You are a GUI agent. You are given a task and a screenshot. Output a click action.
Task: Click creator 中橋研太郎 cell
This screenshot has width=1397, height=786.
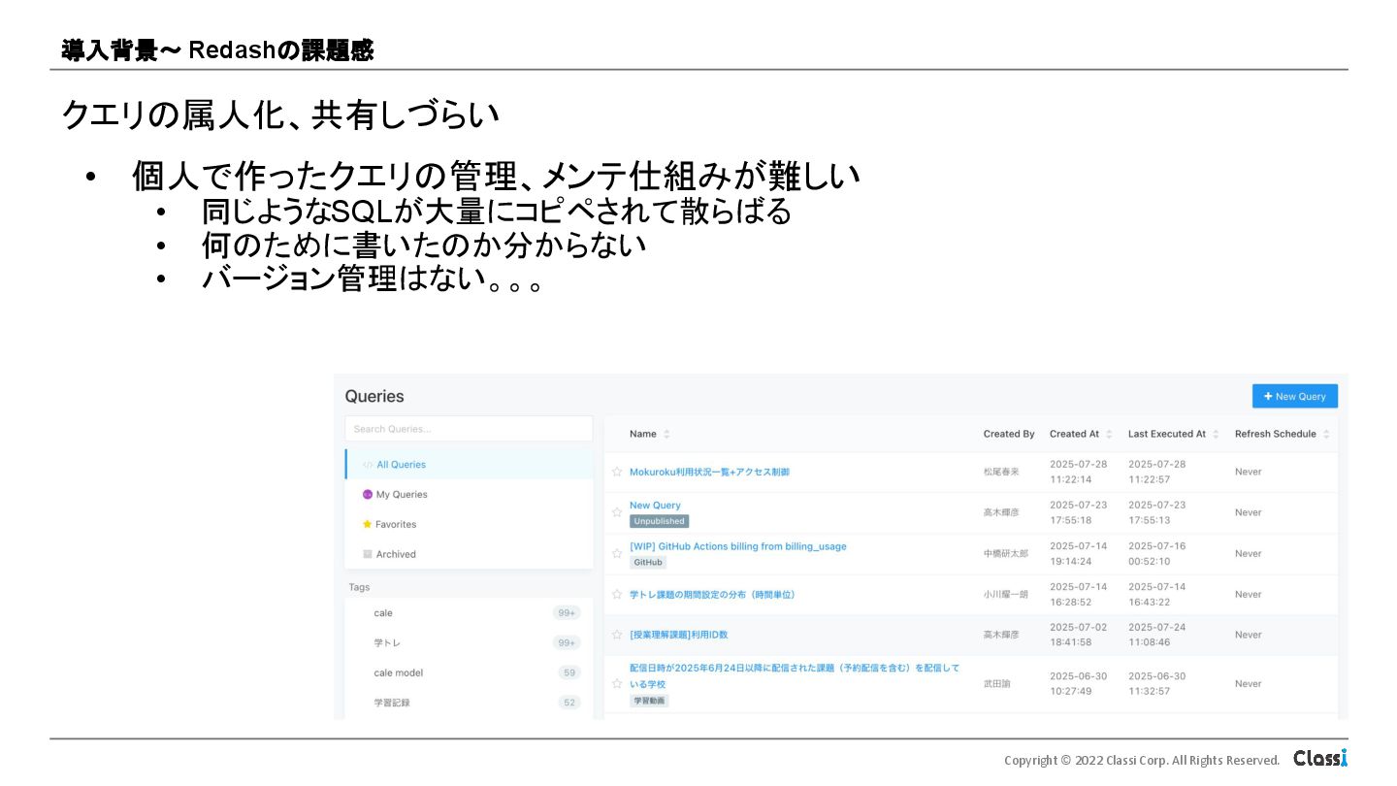pos(1005,553)
